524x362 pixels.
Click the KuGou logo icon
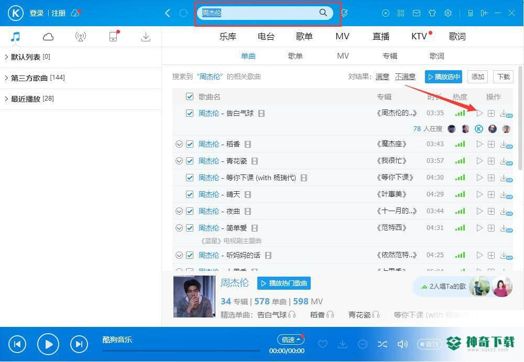15,14
